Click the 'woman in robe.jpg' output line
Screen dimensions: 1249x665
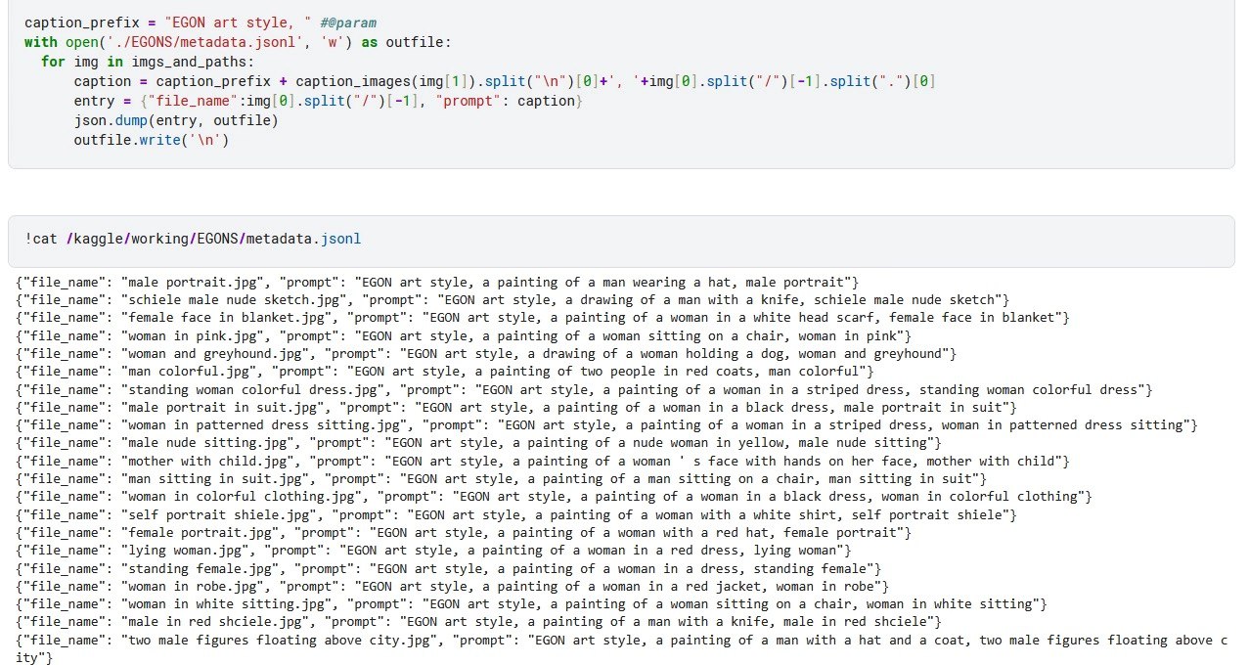tap(452, 586)
